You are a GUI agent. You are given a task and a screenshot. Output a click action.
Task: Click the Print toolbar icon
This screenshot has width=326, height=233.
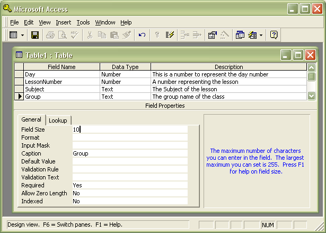click(50, 35)
